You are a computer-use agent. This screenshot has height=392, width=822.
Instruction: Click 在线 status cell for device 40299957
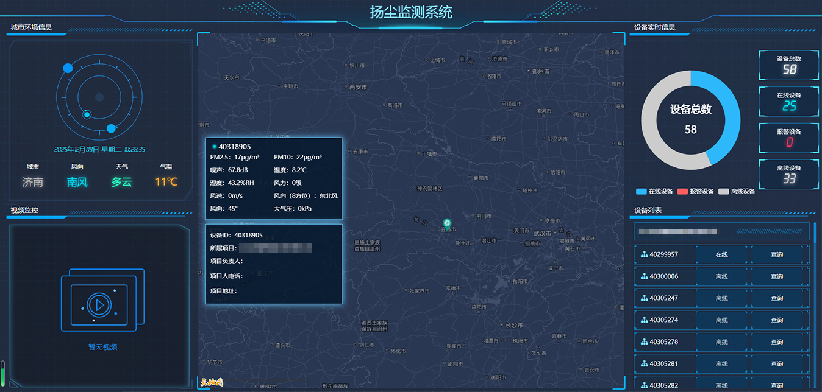(x=721, y=254)
